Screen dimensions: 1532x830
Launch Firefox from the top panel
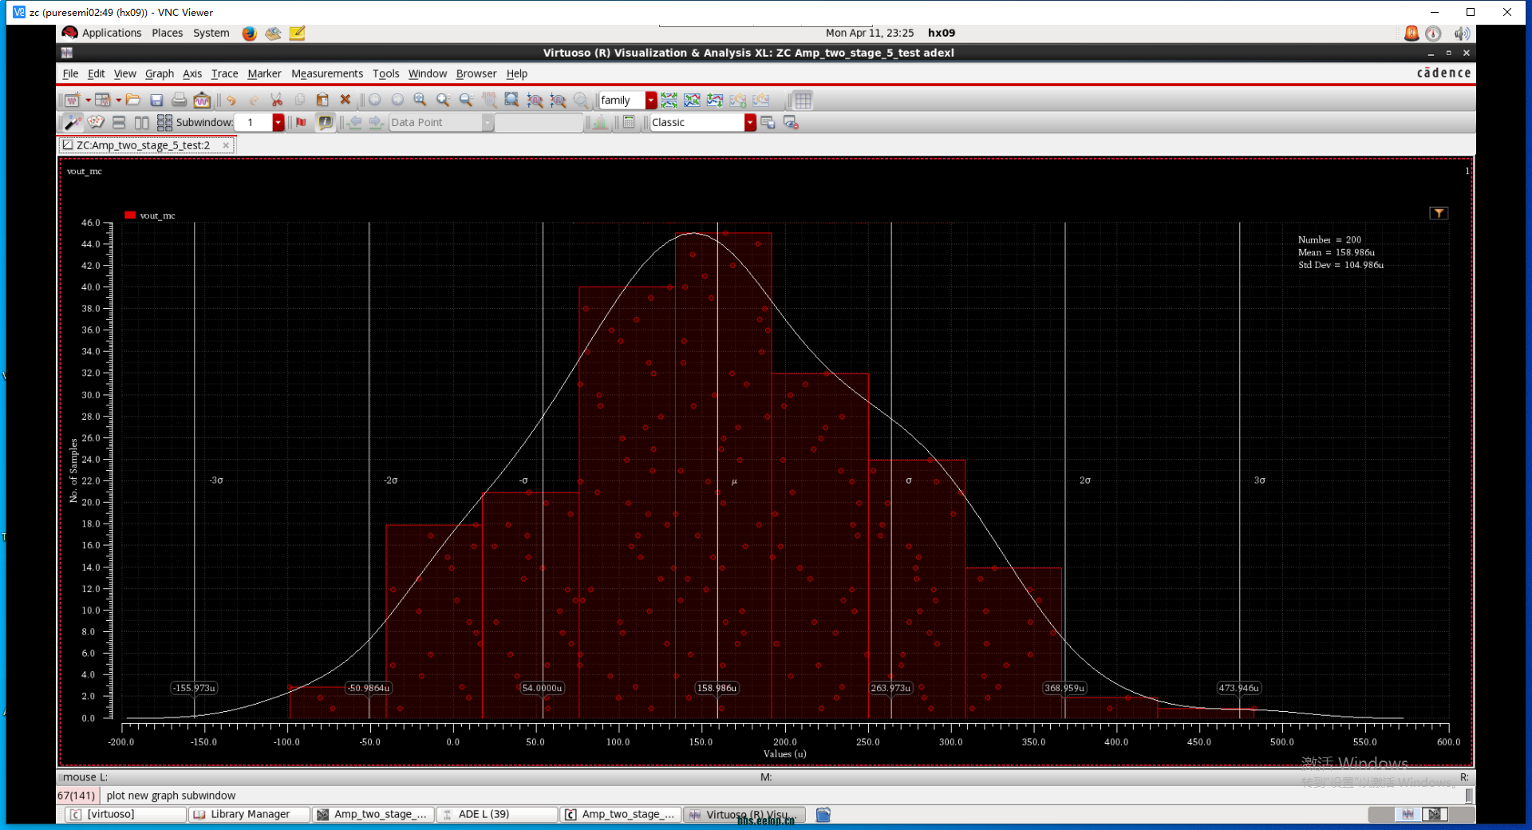click(x=249, y=33)
